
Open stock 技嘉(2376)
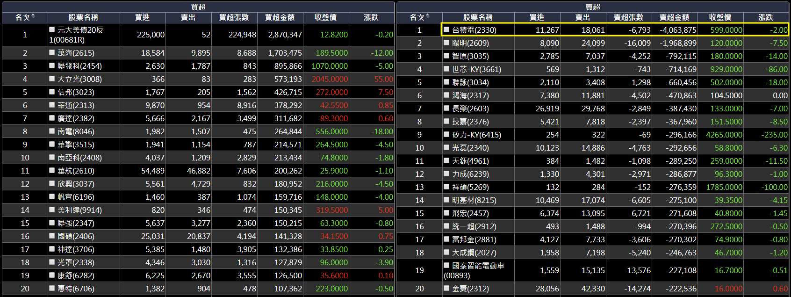coord(470,121)
